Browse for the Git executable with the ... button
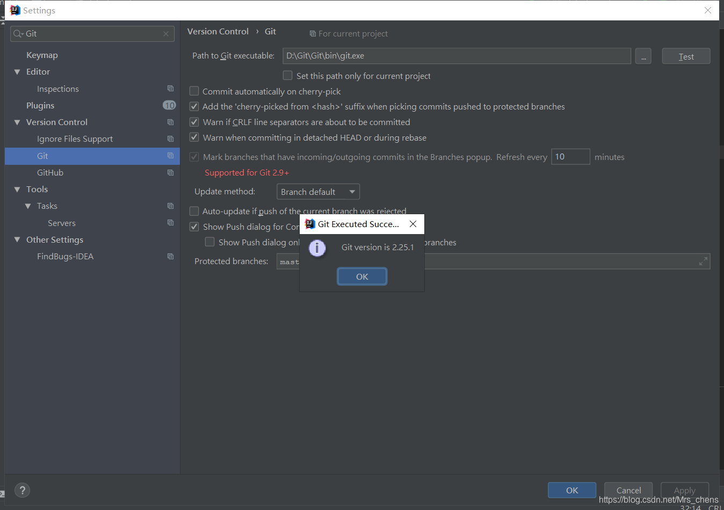 point(643,56)
